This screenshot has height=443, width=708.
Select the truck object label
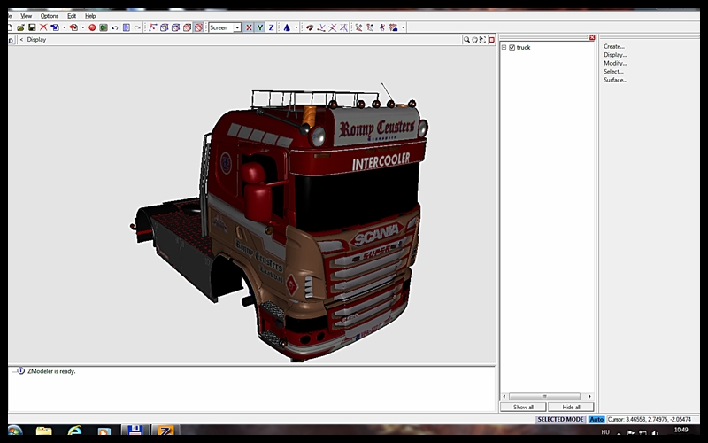pos(523,47)
